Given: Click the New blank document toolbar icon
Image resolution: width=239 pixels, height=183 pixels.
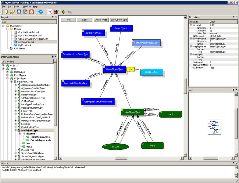Looking at the screenshot, I should tap(6, 12).
